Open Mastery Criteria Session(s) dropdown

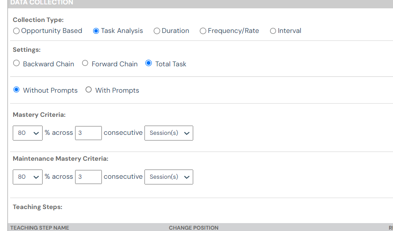(x=169, y=133)
